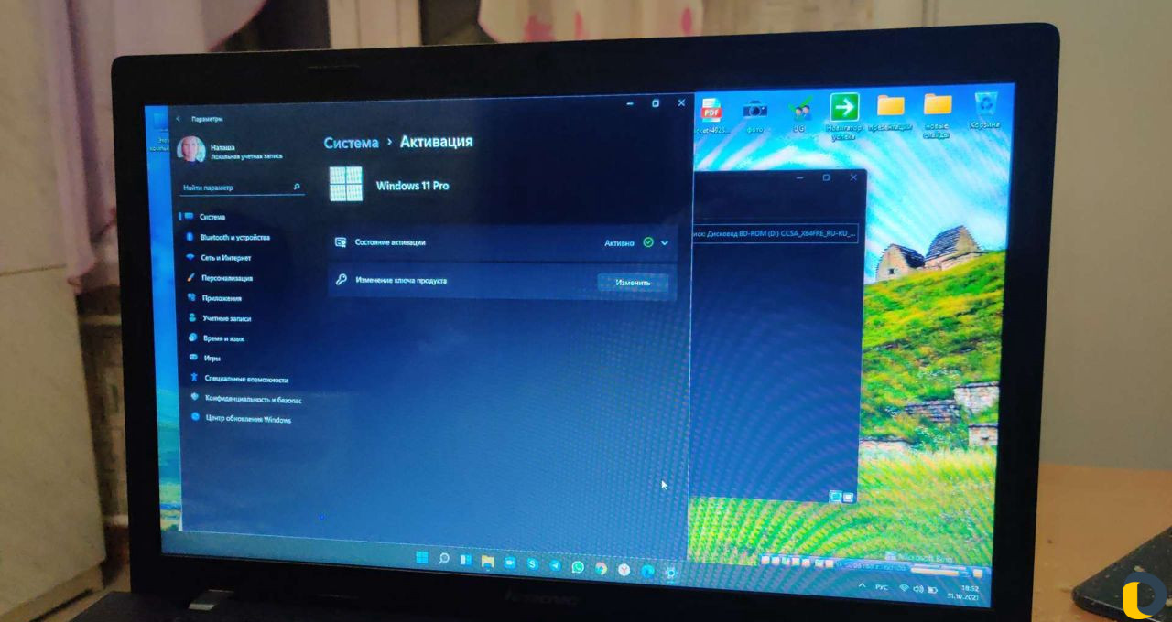Select the Дисковод BD-ROM (D:) entry

point(776,233)
